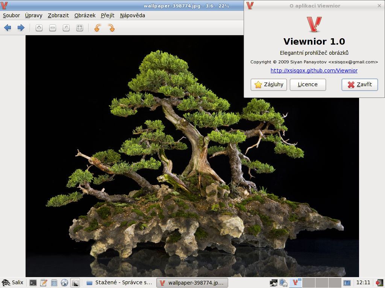
Task: Select first workspace in the pager
Action: click(x=296, y=283)
